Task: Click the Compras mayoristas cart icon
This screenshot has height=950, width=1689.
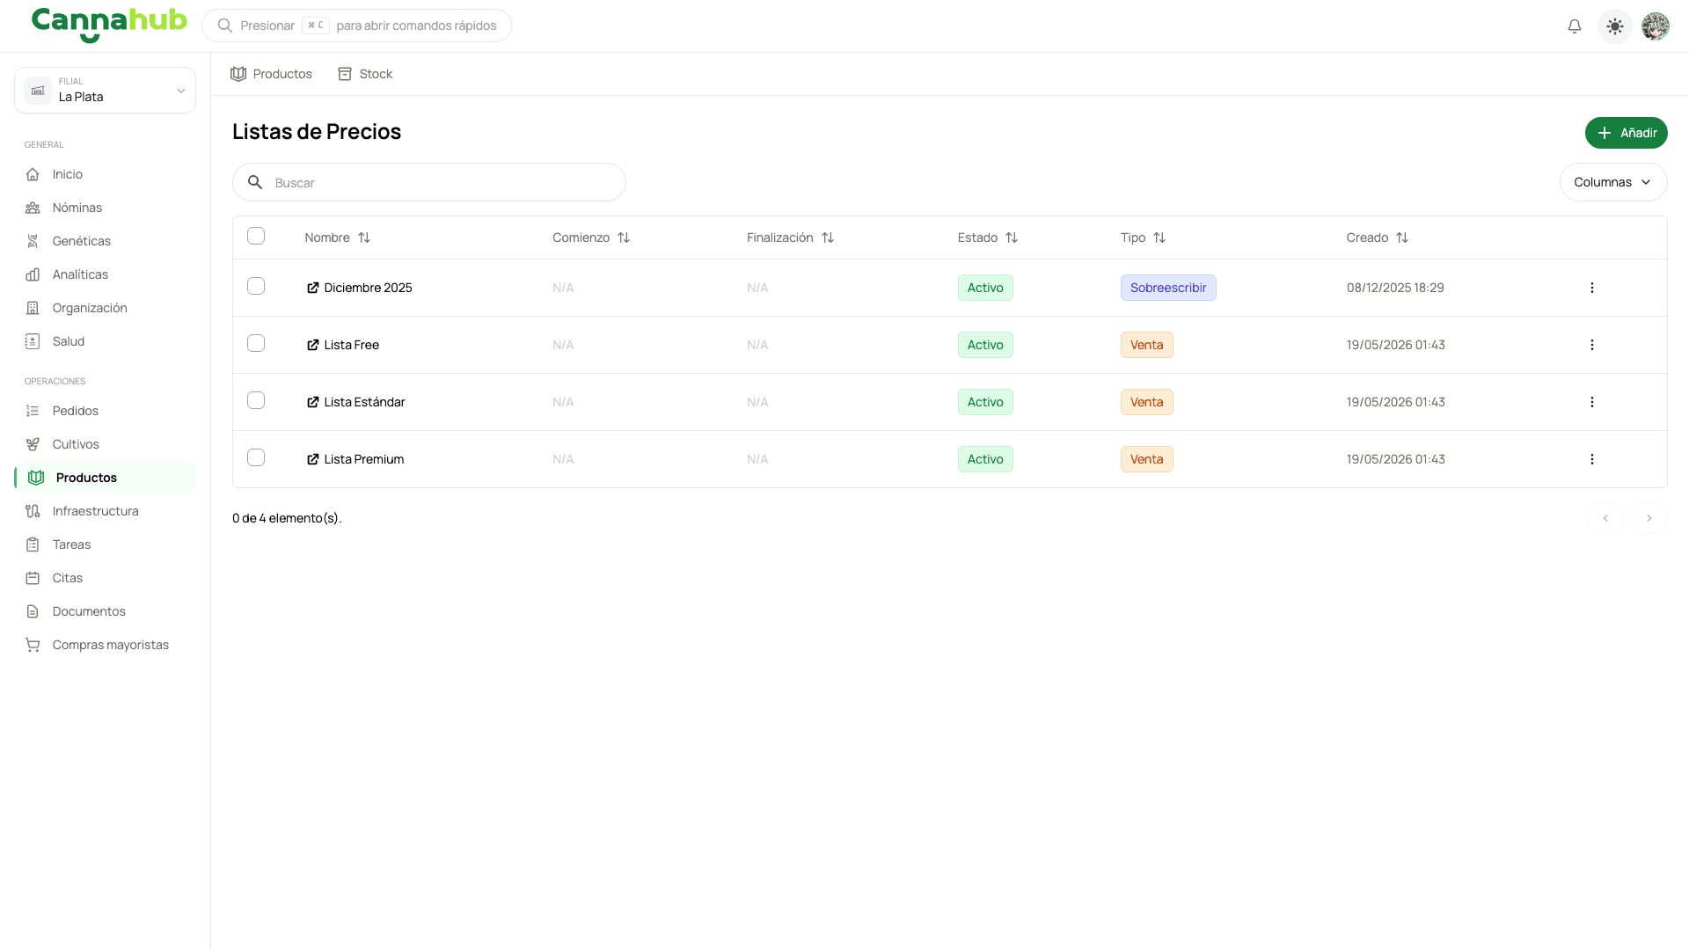Action: point(33,645)
